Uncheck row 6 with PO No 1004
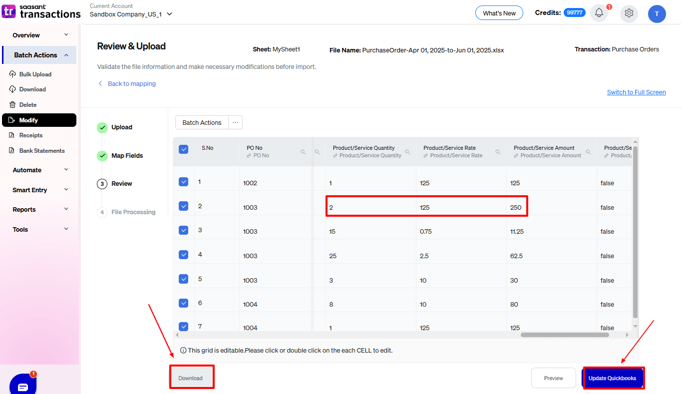 (x=183, y=303)
